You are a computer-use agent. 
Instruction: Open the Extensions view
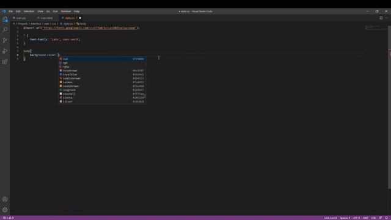point(5,62)
